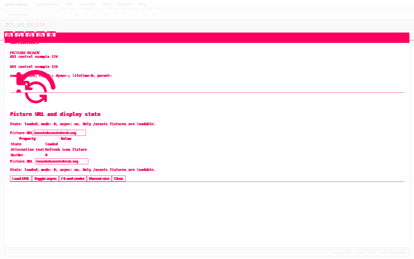
Task: Click the back arrow toolbar icon
Action: tap(77, 15)
